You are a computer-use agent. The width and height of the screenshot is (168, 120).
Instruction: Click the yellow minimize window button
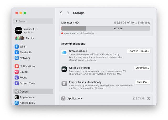(x=21, y=13)
